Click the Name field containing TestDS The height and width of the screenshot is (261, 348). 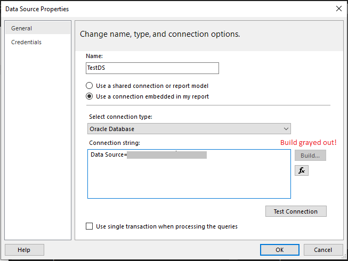click(x=152, y=68)
